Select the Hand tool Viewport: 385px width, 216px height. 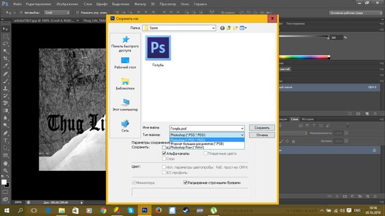[x=5, y=163]
